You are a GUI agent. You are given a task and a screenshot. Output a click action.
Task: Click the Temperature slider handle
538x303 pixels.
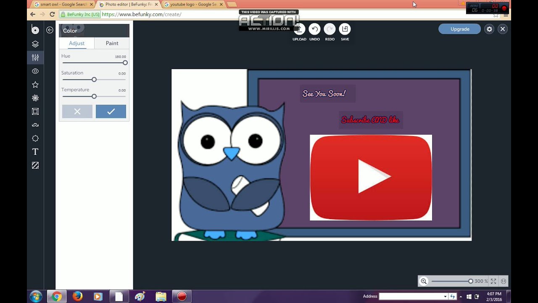(x=94, y=96)
